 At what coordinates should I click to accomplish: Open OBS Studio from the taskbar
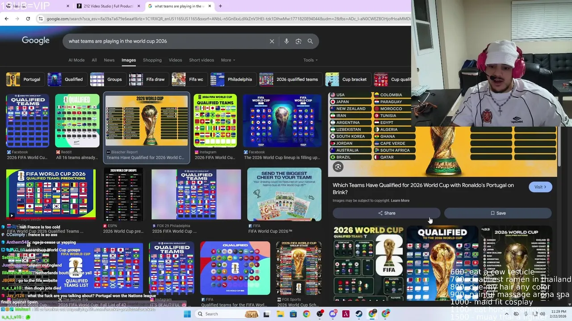[320, 314]
